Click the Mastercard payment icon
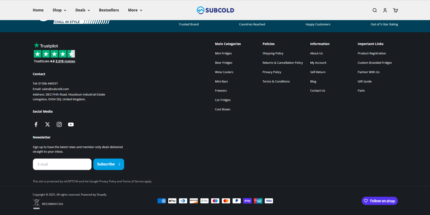The width and height of the screenshot is (430, 215). click(x=226, y=201)
